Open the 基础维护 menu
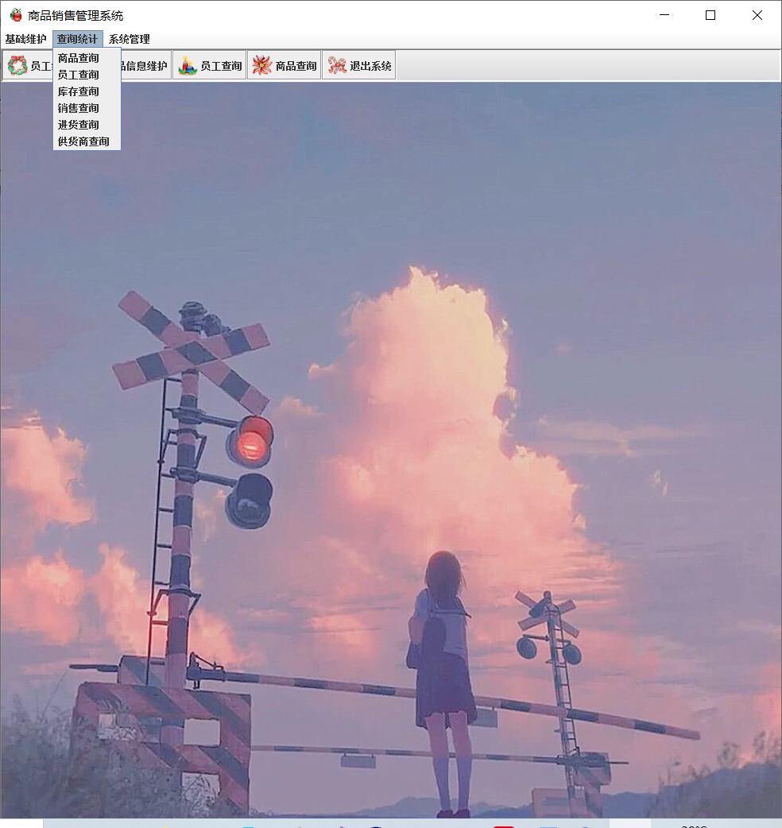This screenshot has height=828, width=782. pos(25,39)
